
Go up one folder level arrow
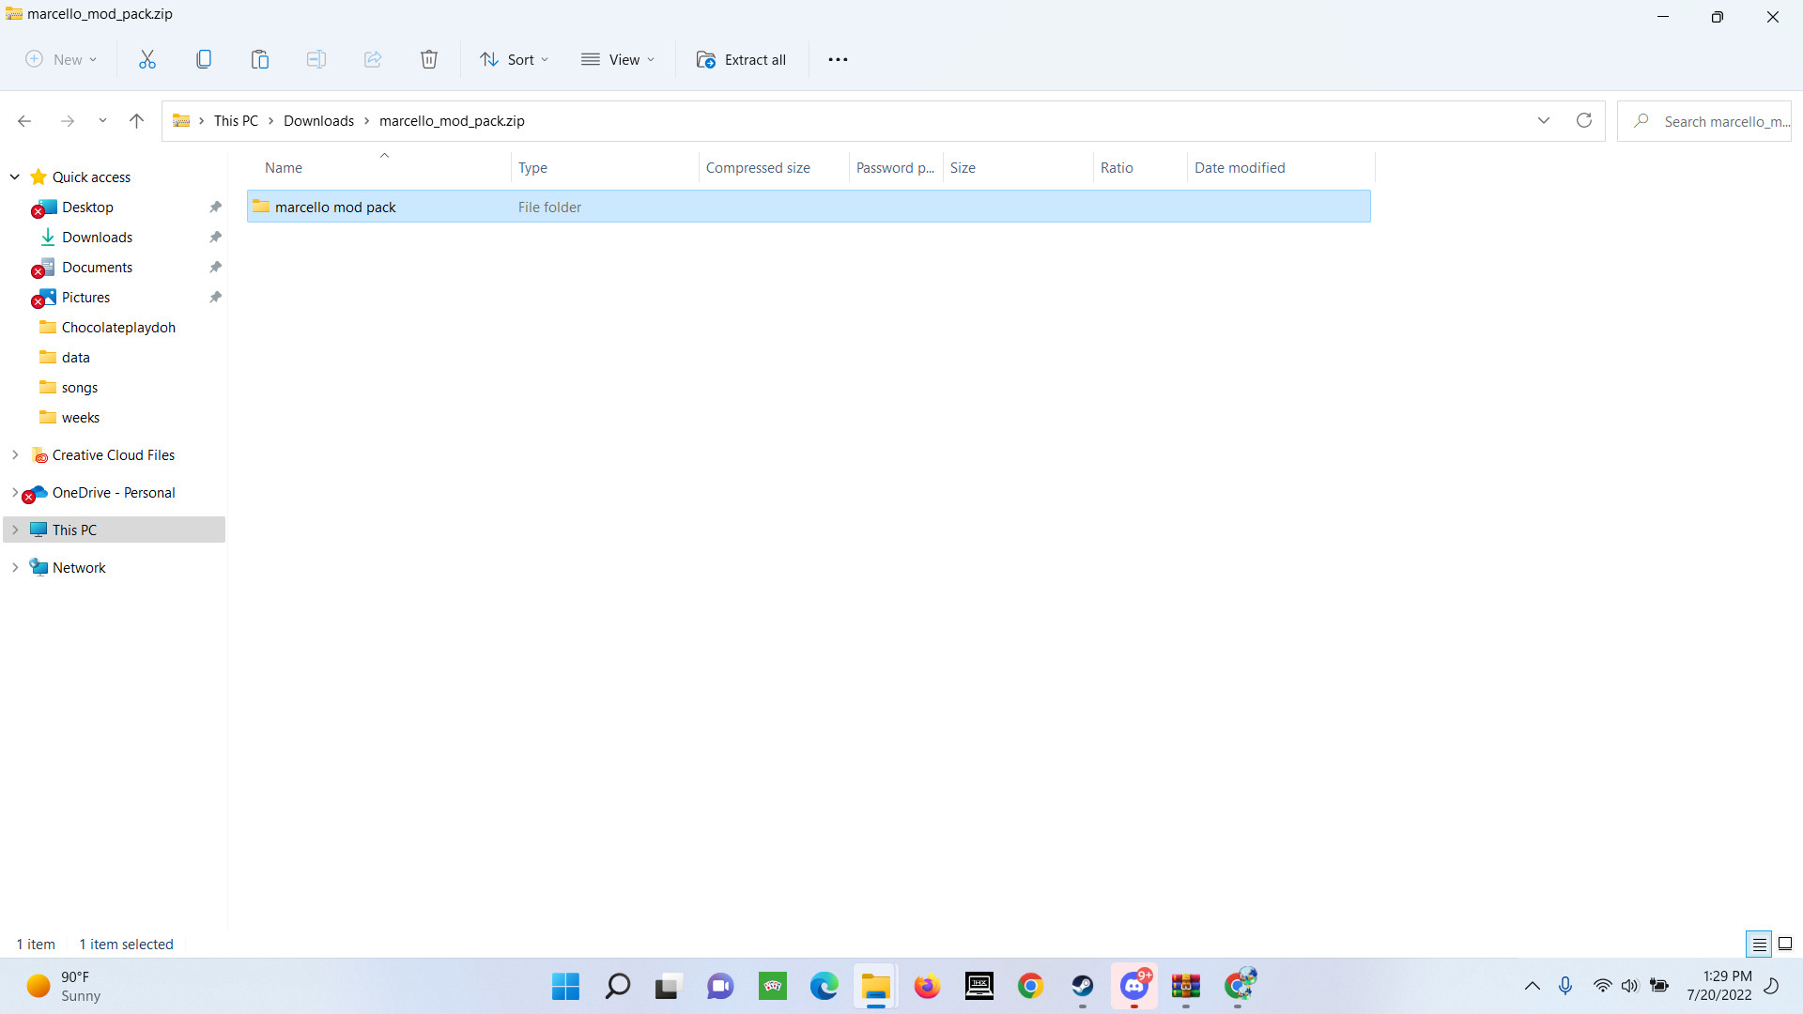click(136, 120)
